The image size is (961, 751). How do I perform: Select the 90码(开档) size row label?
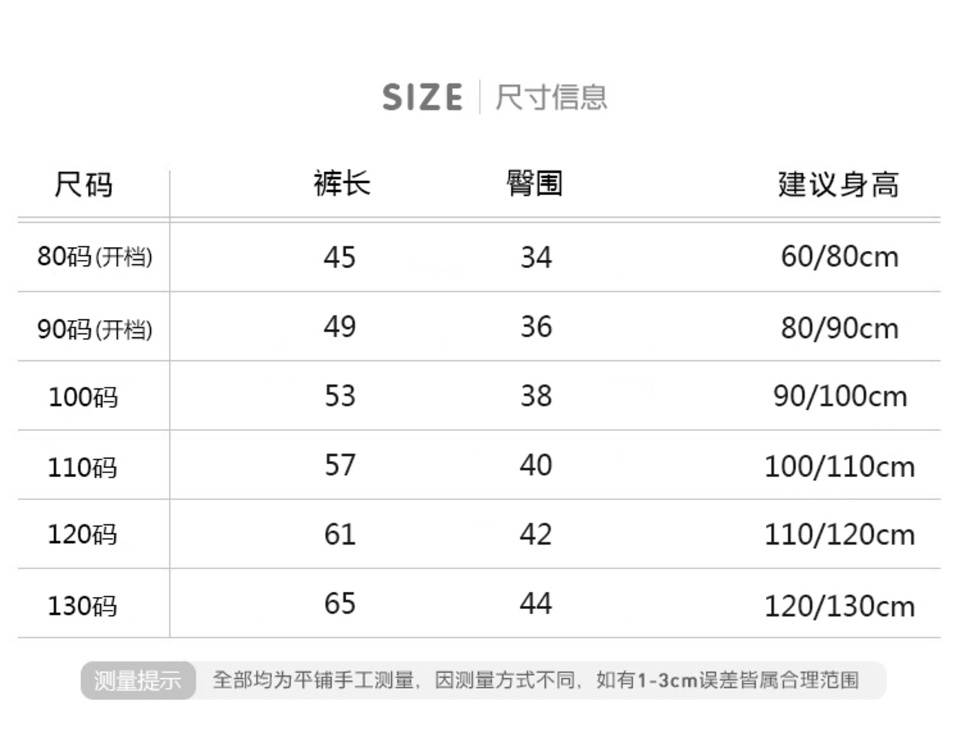[x=95, y=329]
